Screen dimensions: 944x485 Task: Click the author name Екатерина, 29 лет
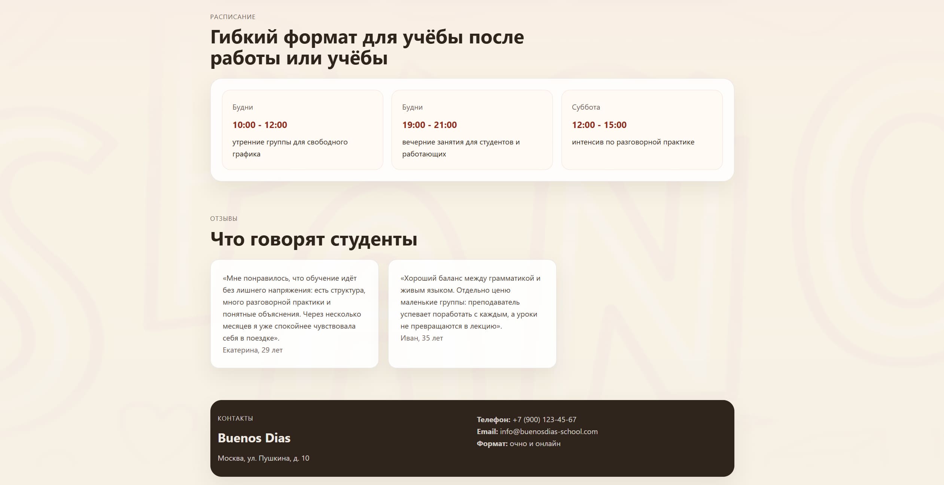pyautogui.click(x=252, y=350)
